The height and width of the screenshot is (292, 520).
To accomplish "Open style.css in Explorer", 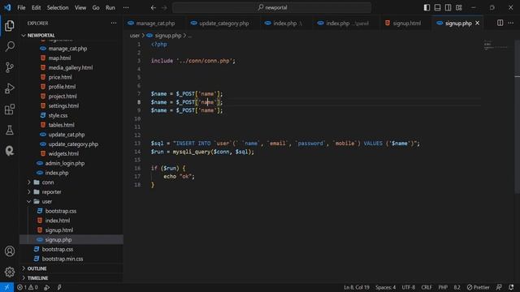I will (58, 115).
